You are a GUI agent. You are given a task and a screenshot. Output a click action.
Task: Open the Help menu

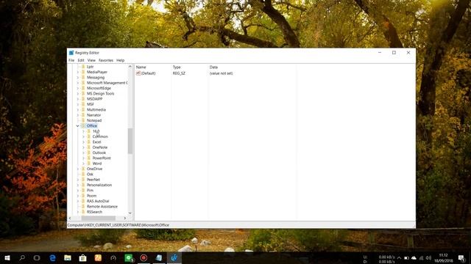click(121, 60)
